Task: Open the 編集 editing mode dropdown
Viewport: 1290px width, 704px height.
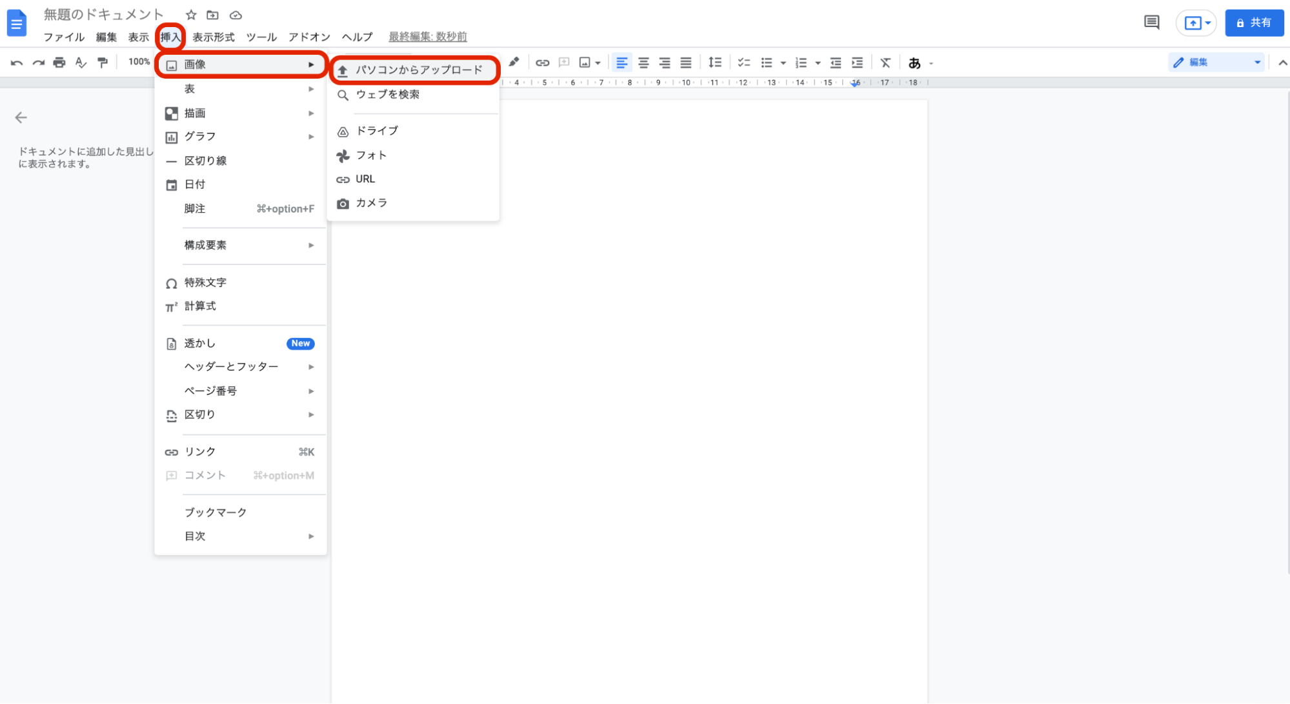Action: [x=1217, y=63]
